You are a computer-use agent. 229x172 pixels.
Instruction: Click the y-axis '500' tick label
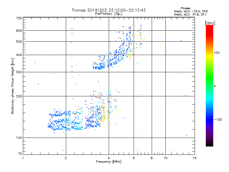point(19,42)
